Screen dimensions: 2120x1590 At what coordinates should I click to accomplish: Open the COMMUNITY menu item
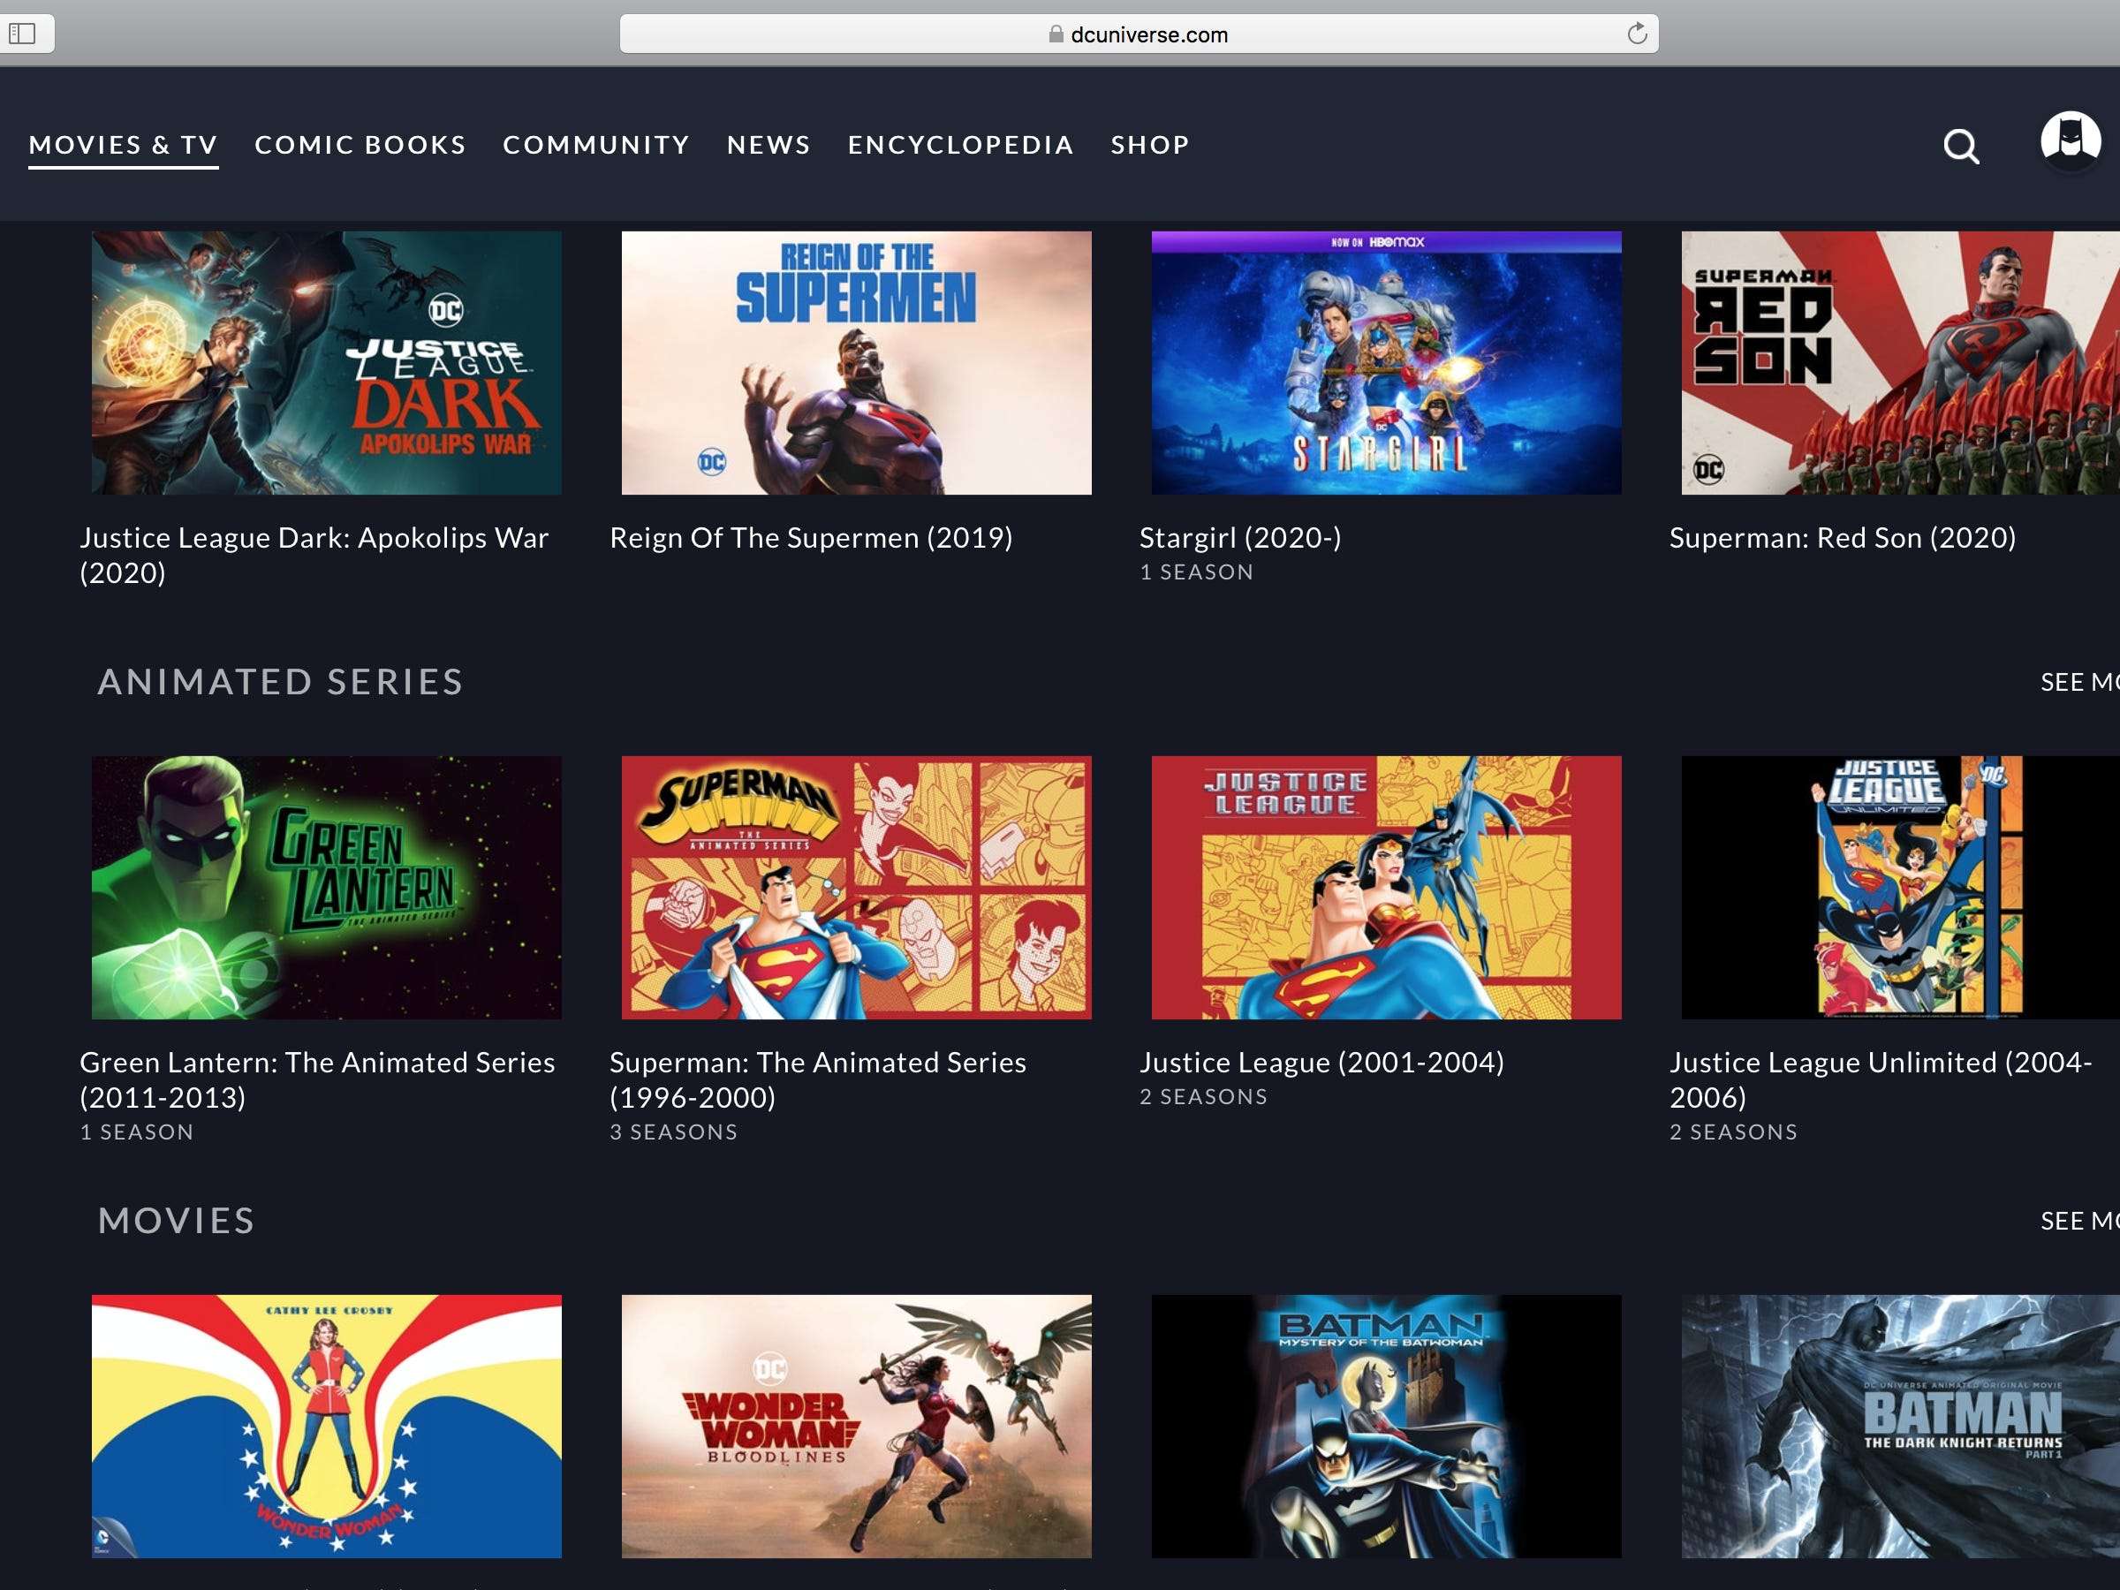coord(596,144)
